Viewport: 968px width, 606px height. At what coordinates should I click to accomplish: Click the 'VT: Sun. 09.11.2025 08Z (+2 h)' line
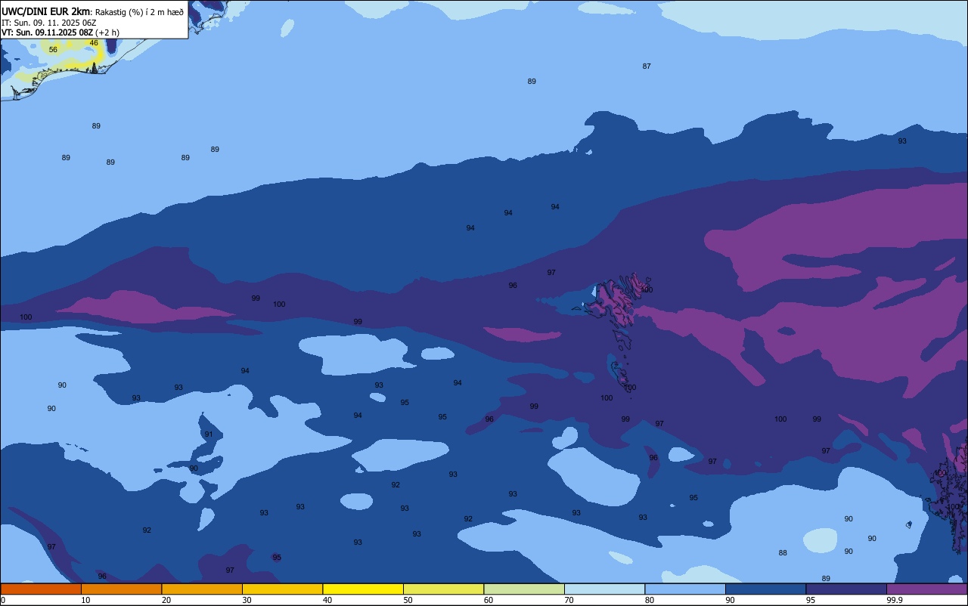(60, 32)
